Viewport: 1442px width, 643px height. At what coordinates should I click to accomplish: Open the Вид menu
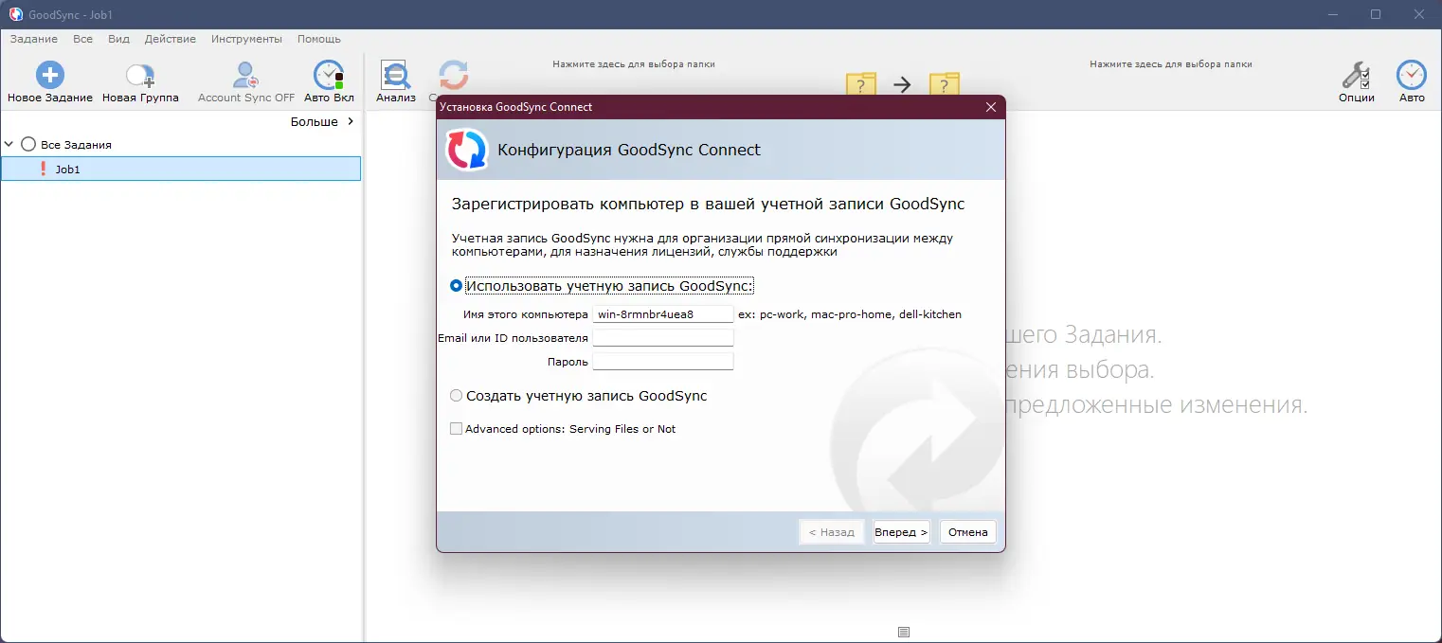pos(118,39)
